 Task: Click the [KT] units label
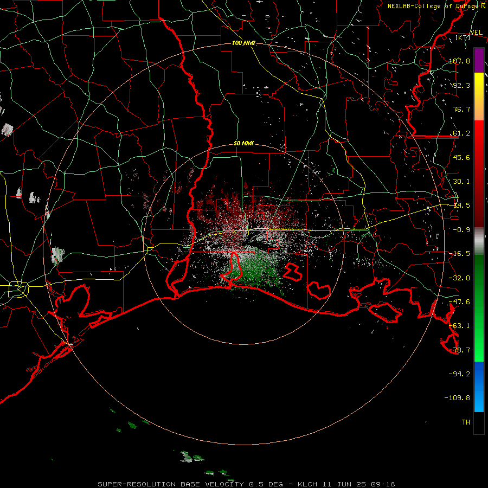[463, 37]
